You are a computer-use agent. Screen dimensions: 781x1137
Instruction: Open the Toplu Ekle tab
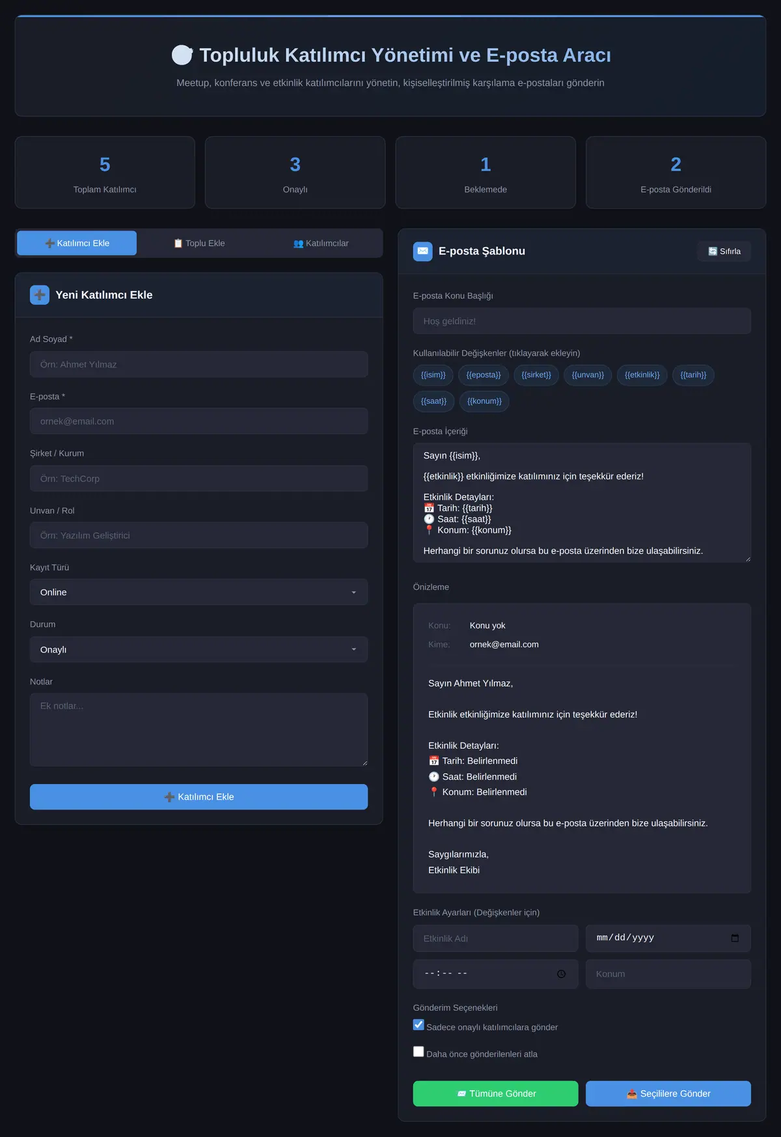(x=199, y=243)
